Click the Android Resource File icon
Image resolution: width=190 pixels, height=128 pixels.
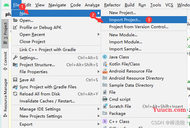tap(105, 71)
